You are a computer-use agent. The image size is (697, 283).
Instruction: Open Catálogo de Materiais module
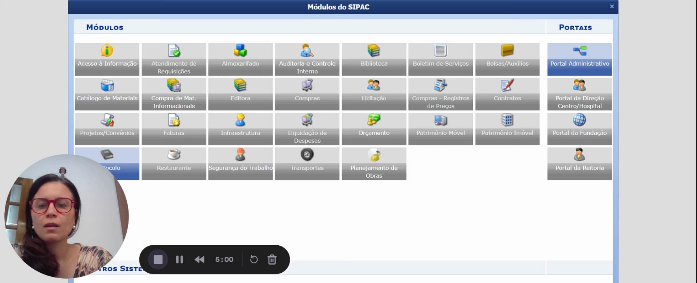point(107,94)
